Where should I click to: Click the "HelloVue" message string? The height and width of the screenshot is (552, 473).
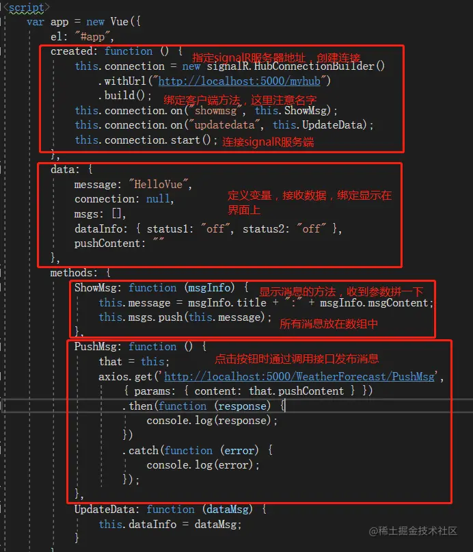coord(159,185)
